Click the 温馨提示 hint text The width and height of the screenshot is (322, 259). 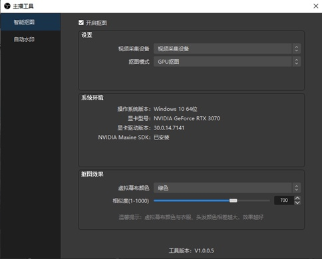[x=191, y=217]
